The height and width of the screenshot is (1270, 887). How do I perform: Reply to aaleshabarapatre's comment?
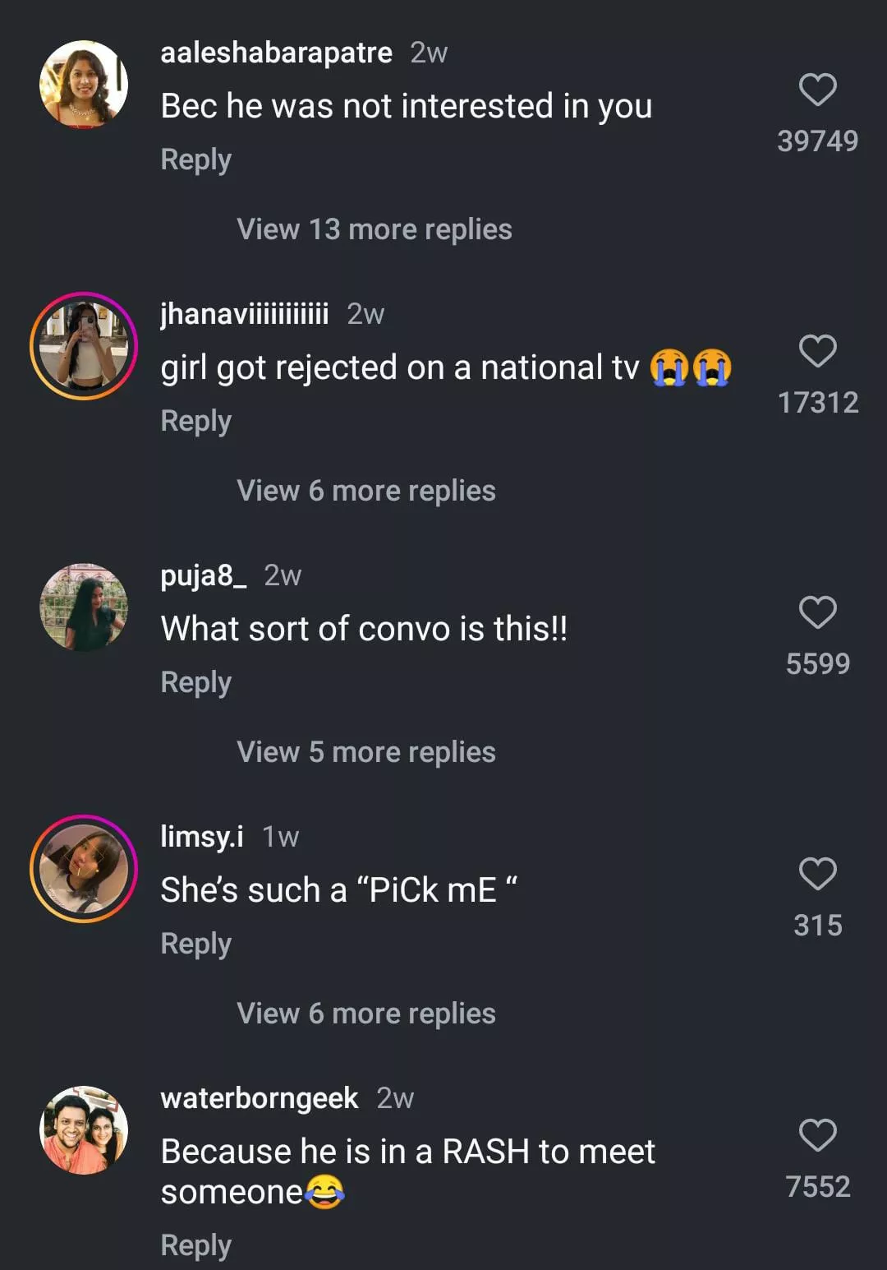(195, 159)
